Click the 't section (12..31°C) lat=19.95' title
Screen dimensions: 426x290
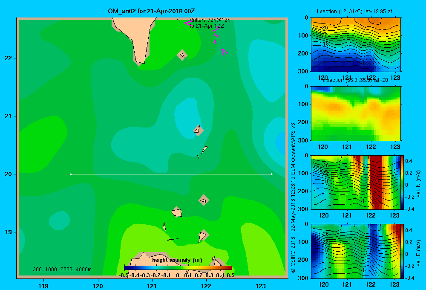tap(354, 12)
